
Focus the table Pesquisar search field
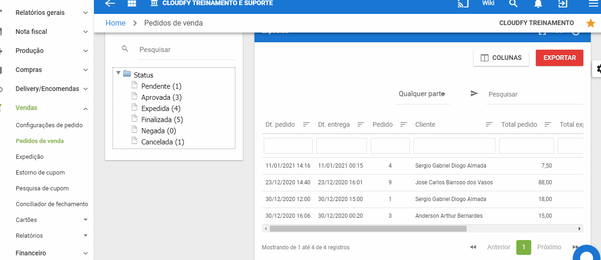[535, 94]
